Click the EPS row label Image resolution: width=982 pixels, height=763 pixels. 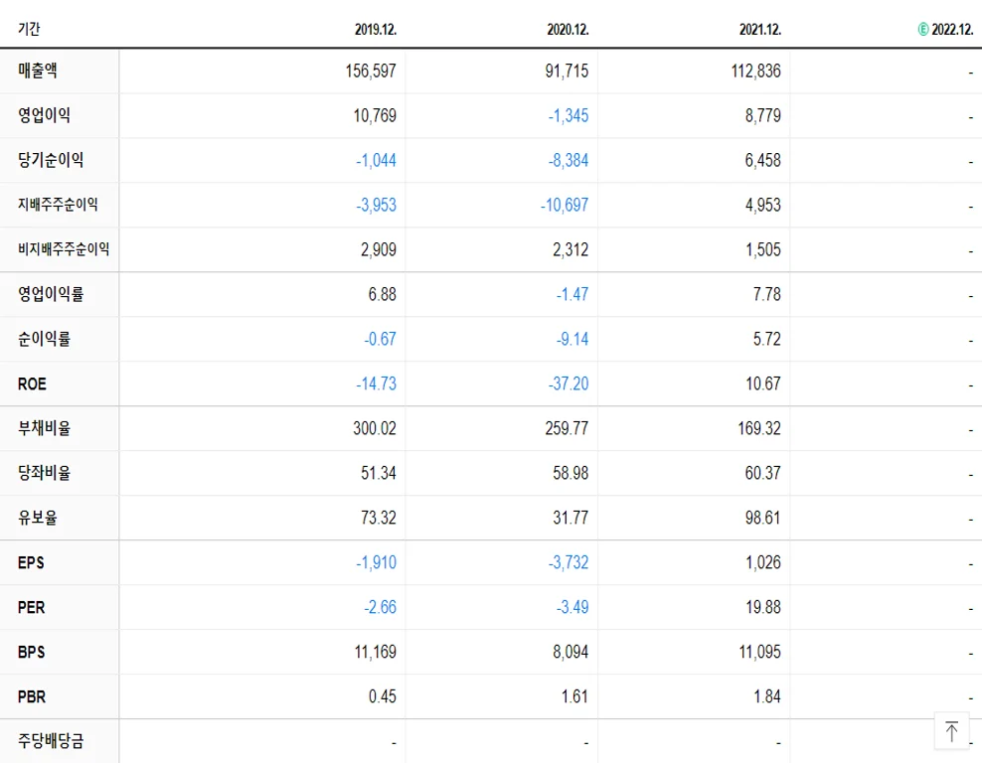(31, 562)
